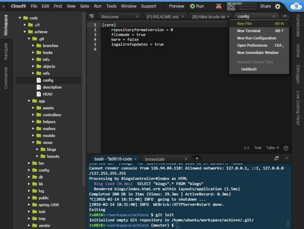Click the HEAD file icon

pyautogui.click(x=39, y=94)
